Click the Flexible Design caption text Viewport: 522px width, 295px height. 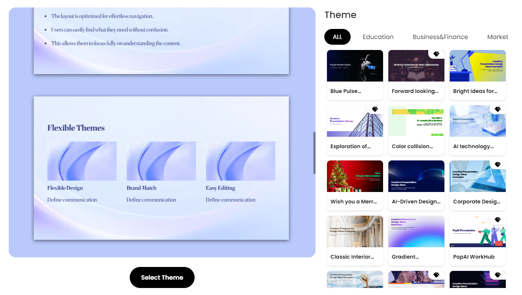pos(65,188)
